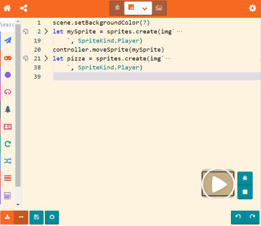Open the settings gear menu
Screen dimensions: 261x226
tap(252, 8)
